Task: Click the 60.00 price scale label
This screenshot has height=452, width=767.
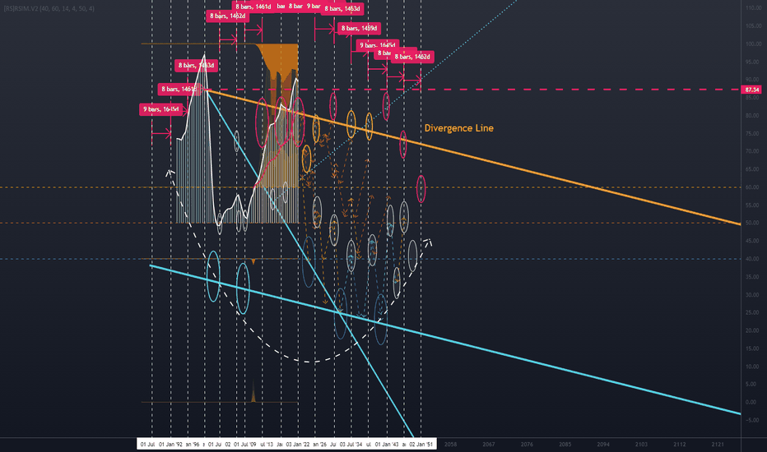Action: tap(753, 187)
